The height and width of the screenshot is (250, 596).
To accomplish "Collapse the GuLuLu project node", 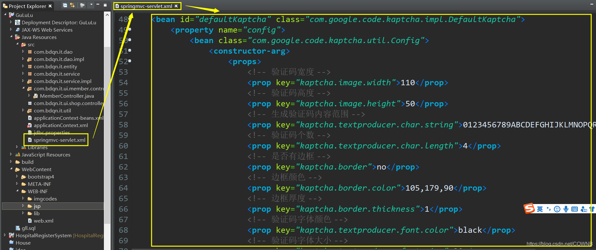I will tap(5, 15).
